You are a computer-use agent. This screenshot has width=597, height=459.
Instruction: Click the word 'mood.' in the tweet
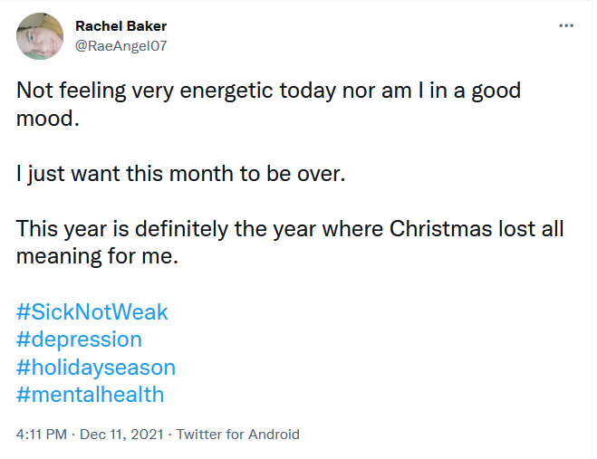click(48, 118)
